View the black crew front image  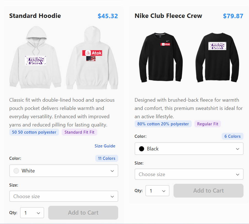[161, 58]
